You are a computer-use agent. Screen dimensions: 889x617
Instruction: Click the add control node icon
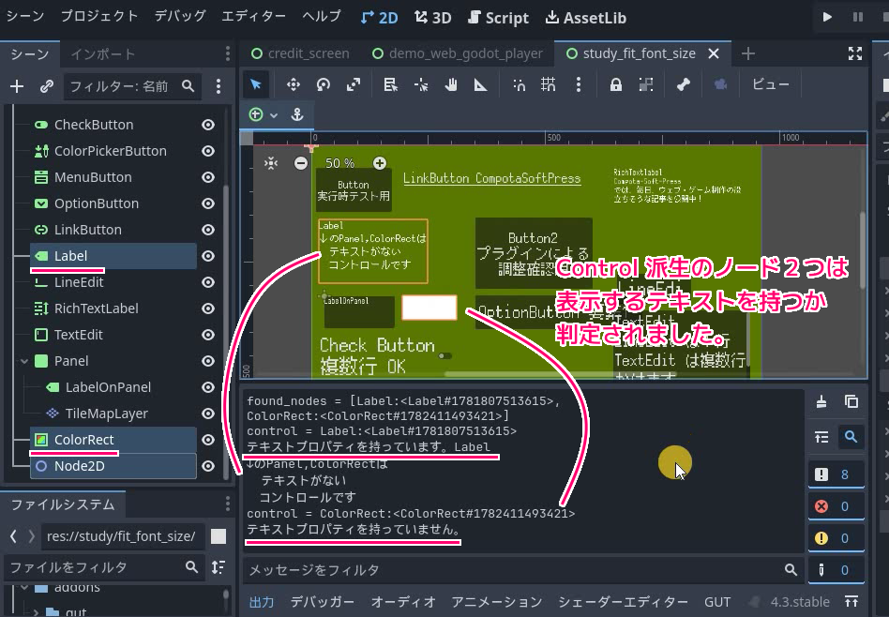[256, 114]
